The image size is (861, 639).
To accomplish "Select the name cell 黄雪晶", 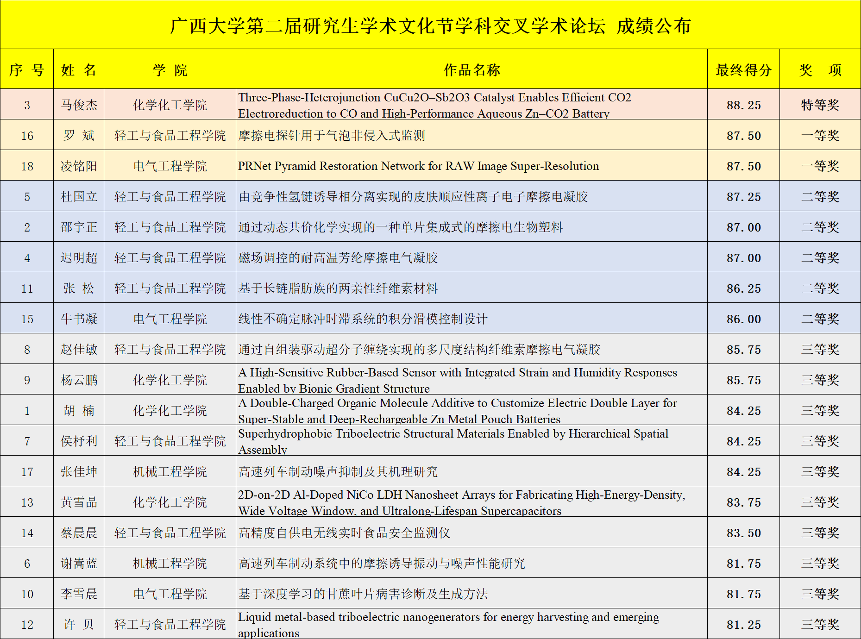I will [x=79, y=502].
